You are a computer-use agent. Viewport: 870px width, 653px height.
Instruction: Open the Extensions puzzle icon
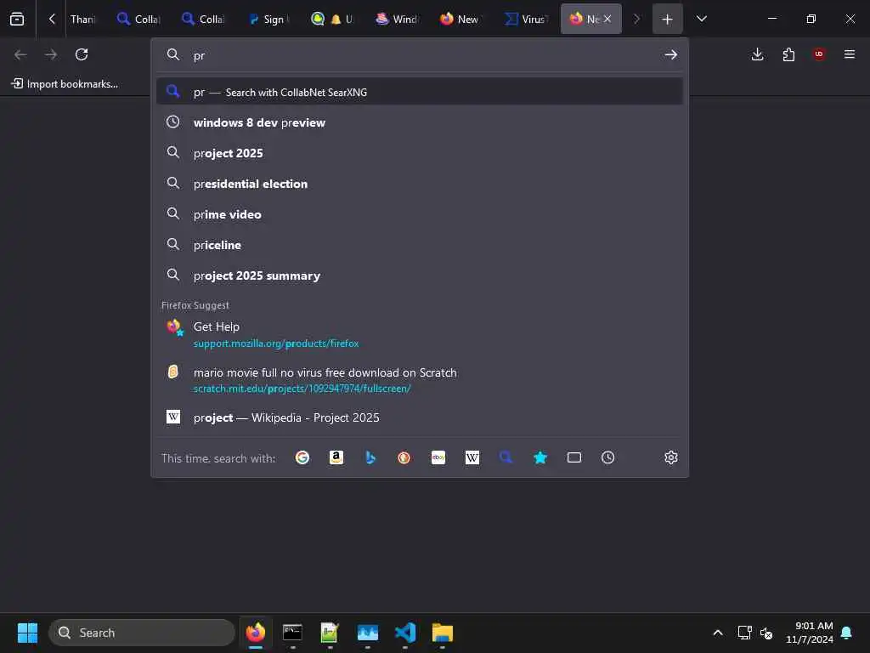coord(788,54)
